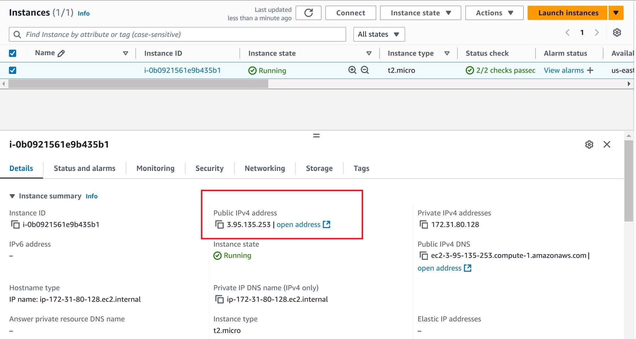Open the All states filter dropdown
Screen dimensions: 636x339
[379, 34]
